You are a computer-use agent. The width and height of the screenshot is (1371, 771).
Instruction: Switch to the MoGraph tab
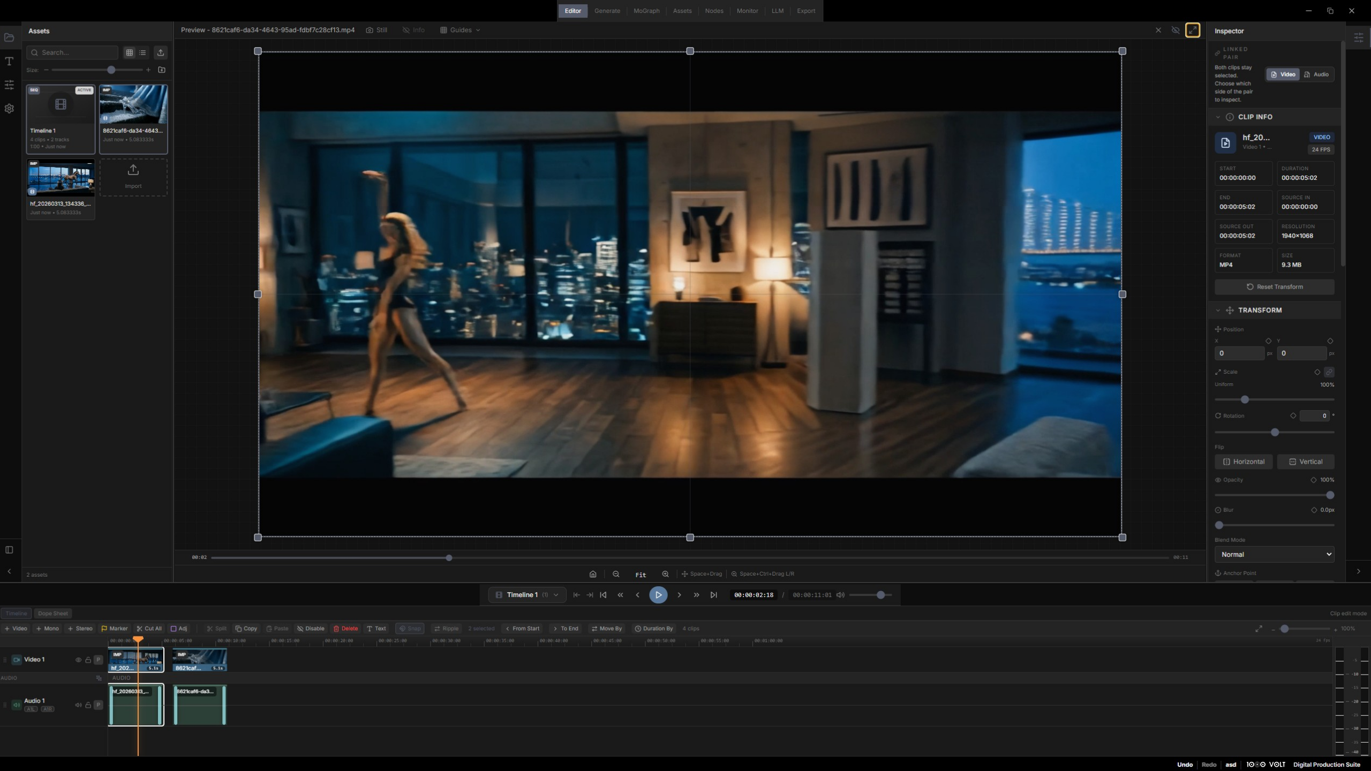click(646, 11)
